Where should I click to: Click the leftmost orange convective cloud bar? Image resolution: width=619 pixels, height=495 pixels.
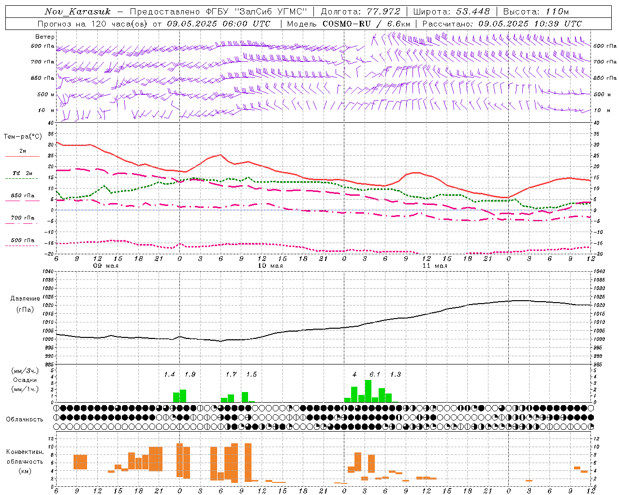pos(80,462)
